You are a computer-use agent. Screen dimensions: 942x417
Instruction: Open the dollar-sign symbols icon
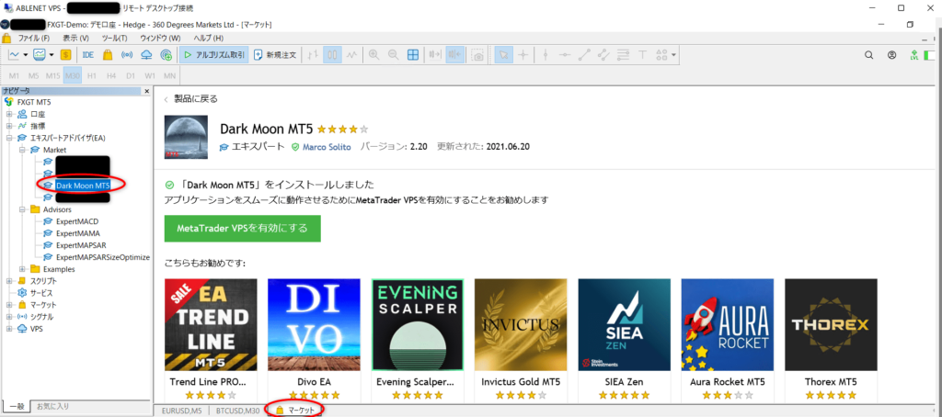pos(65,54)
